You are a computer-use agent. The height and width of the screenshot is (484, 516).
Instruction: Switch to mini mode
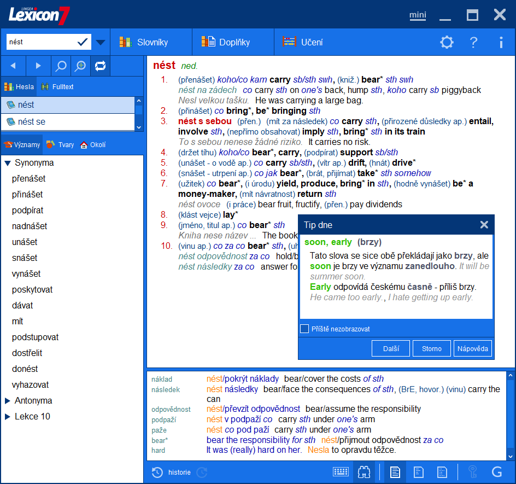[418, 15]
